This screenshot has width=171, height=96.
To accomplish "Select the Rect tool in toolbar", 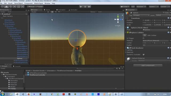I will [x=19, y=7].
